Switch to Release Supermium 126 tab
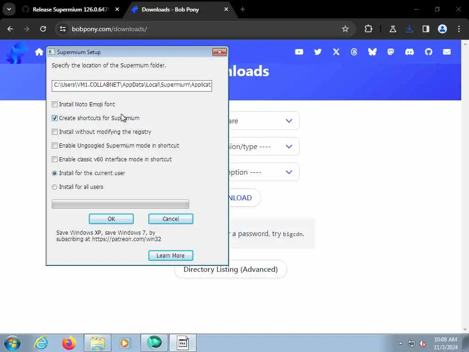Viewport: 469px width, 352px height. [71, 9]
